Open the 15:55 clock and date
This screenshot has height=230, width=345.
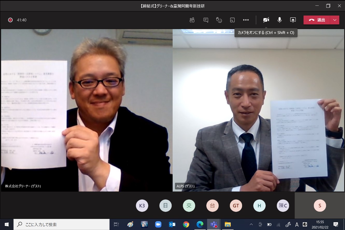(320, 224)
